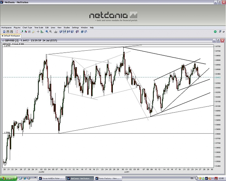This screenshot has width=226, height=181.
Task: Click the new blank document toolbar icon
Action: pos(4,31)
